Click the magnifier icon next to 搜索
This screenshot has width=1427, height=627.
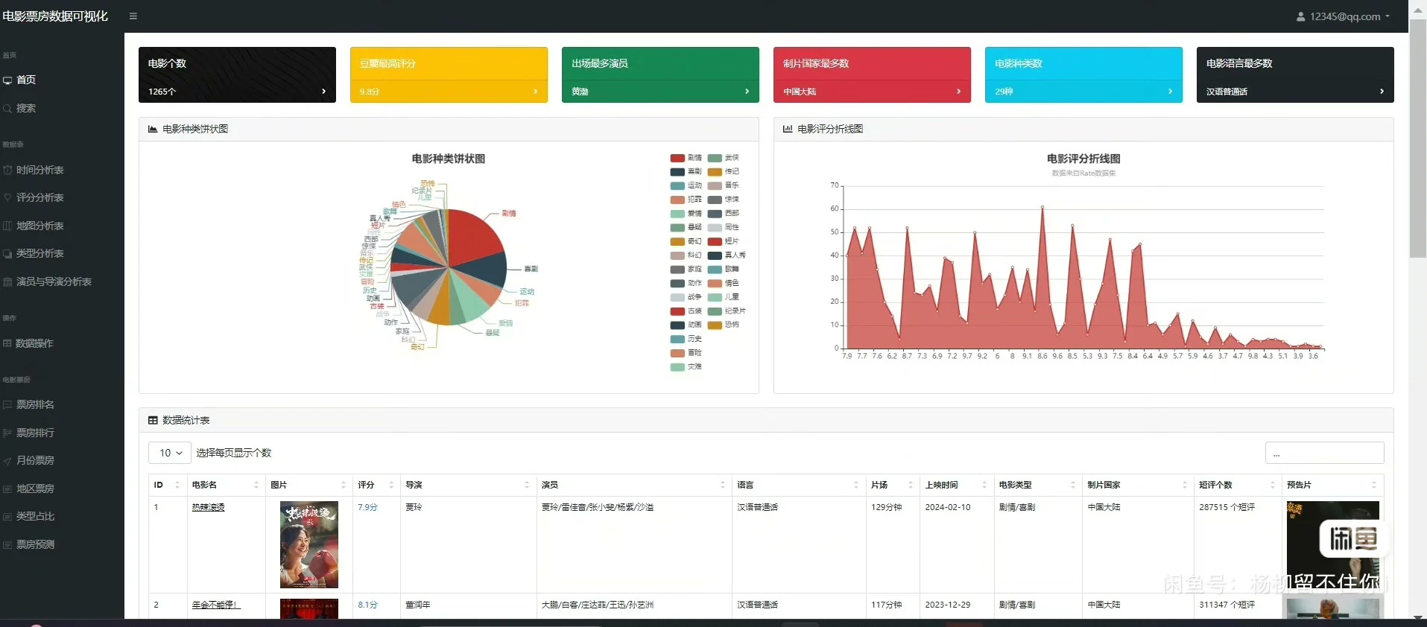pyautogui.click(x=7, y=108)
